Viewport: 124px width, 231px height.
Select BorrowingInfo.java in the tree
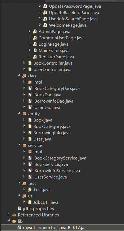pyautogui.click(x=52, y=133)
